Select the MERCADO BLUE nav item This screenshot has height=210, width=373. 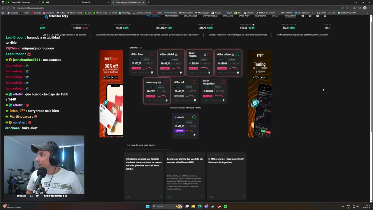(x=172, y=16)
